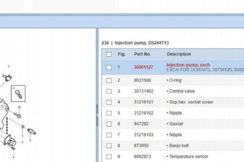244x162 pixels.
Task: Toggle the select-all checkbox in table header
Action: pos(109,54)
